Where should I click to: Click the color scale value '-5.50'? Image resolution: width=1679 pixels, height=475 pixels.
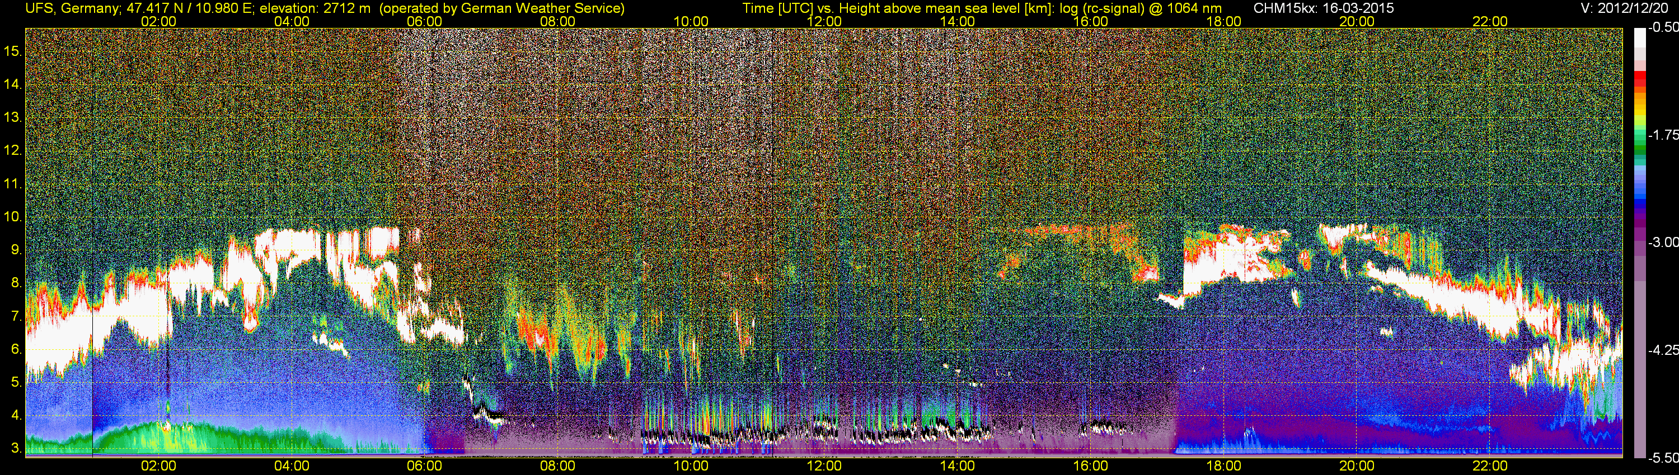click(1663, 458)
